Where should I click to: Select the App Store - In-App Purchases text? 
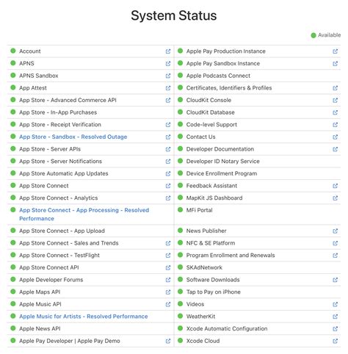coord(58,112)
